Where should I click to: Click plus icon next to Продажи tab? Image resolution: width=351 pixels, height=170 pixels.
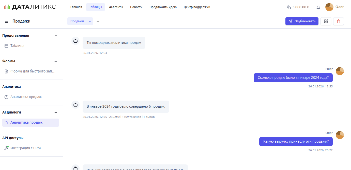tap(98, 21)
